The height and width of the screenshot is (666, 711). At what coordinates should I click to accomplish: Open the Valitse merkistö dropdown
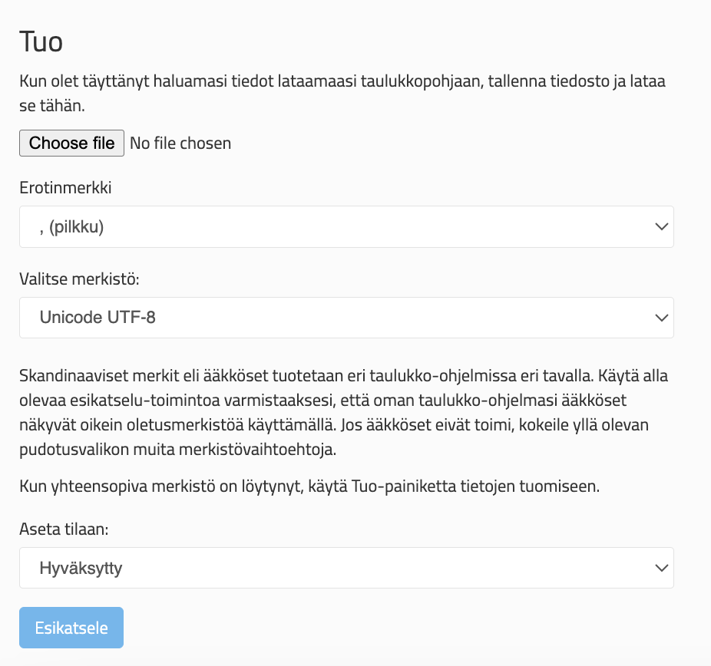coord(346,317)
